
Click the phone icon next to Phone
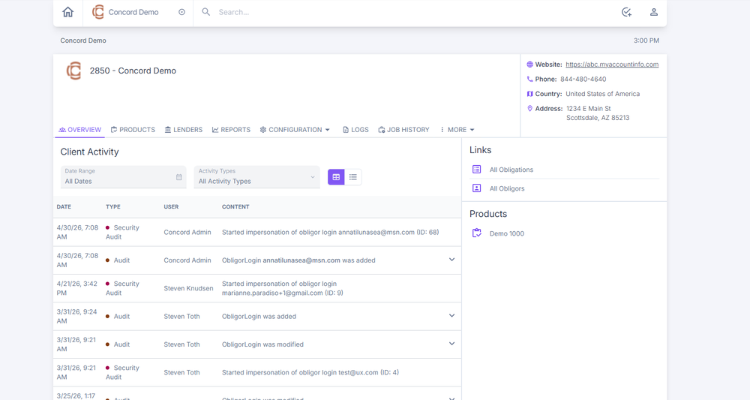coord(529,79)
